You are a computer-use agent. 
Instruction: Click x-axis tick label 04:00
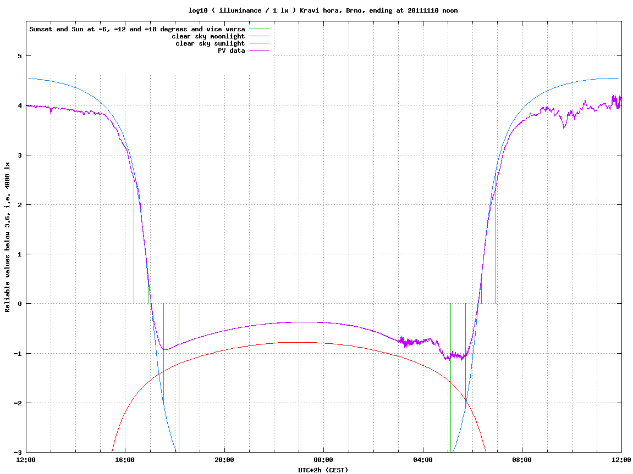click(x=423, y=460)
